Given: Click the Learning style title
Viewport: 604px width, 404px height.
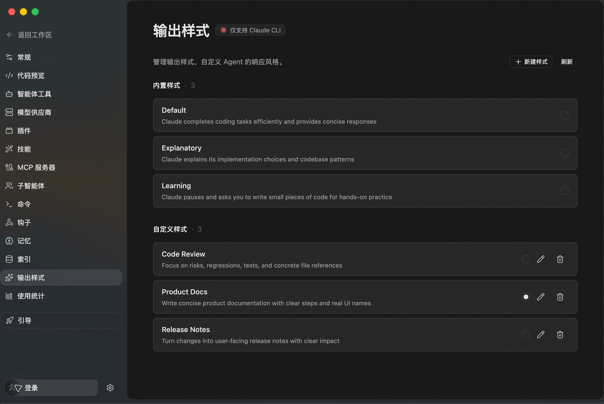Looking at the screenshot, I should [x=176, y=186].
